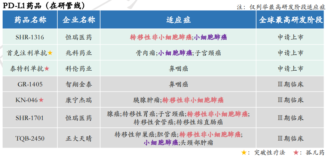The height and width of the screenshot is (157, 328).
Task: Click 小细胞肺癌 in the 首克注利单抗 row
Action: tap(175, 53)
